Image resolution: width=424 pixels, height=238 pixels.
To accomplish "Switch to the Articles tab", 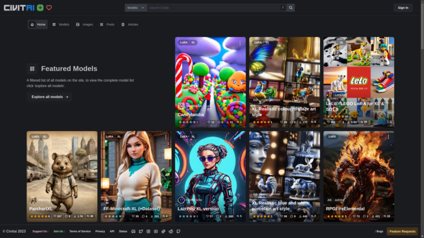I will coord(130,24).
